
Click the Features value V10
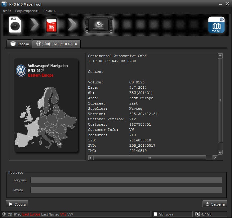(x=132, y=135)
